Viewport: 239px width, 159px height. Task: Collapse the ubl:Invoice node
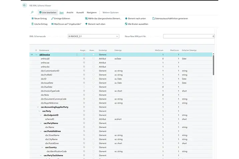pyautogui.click(x=36, y=55)
